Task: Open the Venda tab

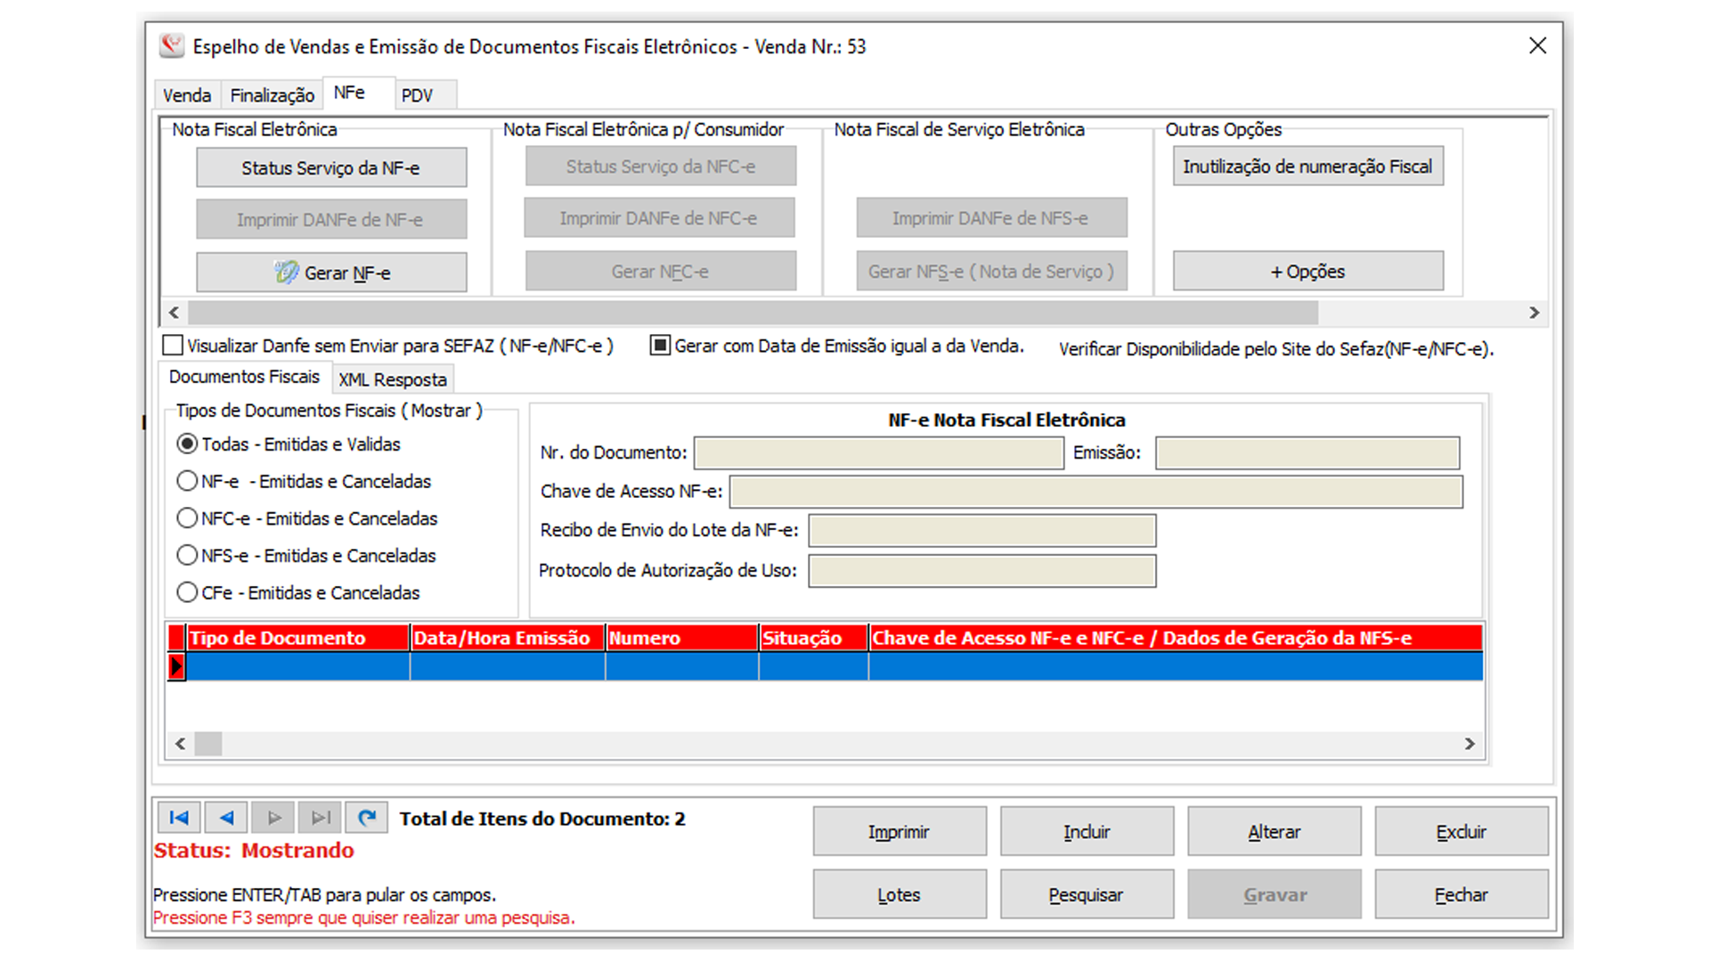Action: pos(187,95)
